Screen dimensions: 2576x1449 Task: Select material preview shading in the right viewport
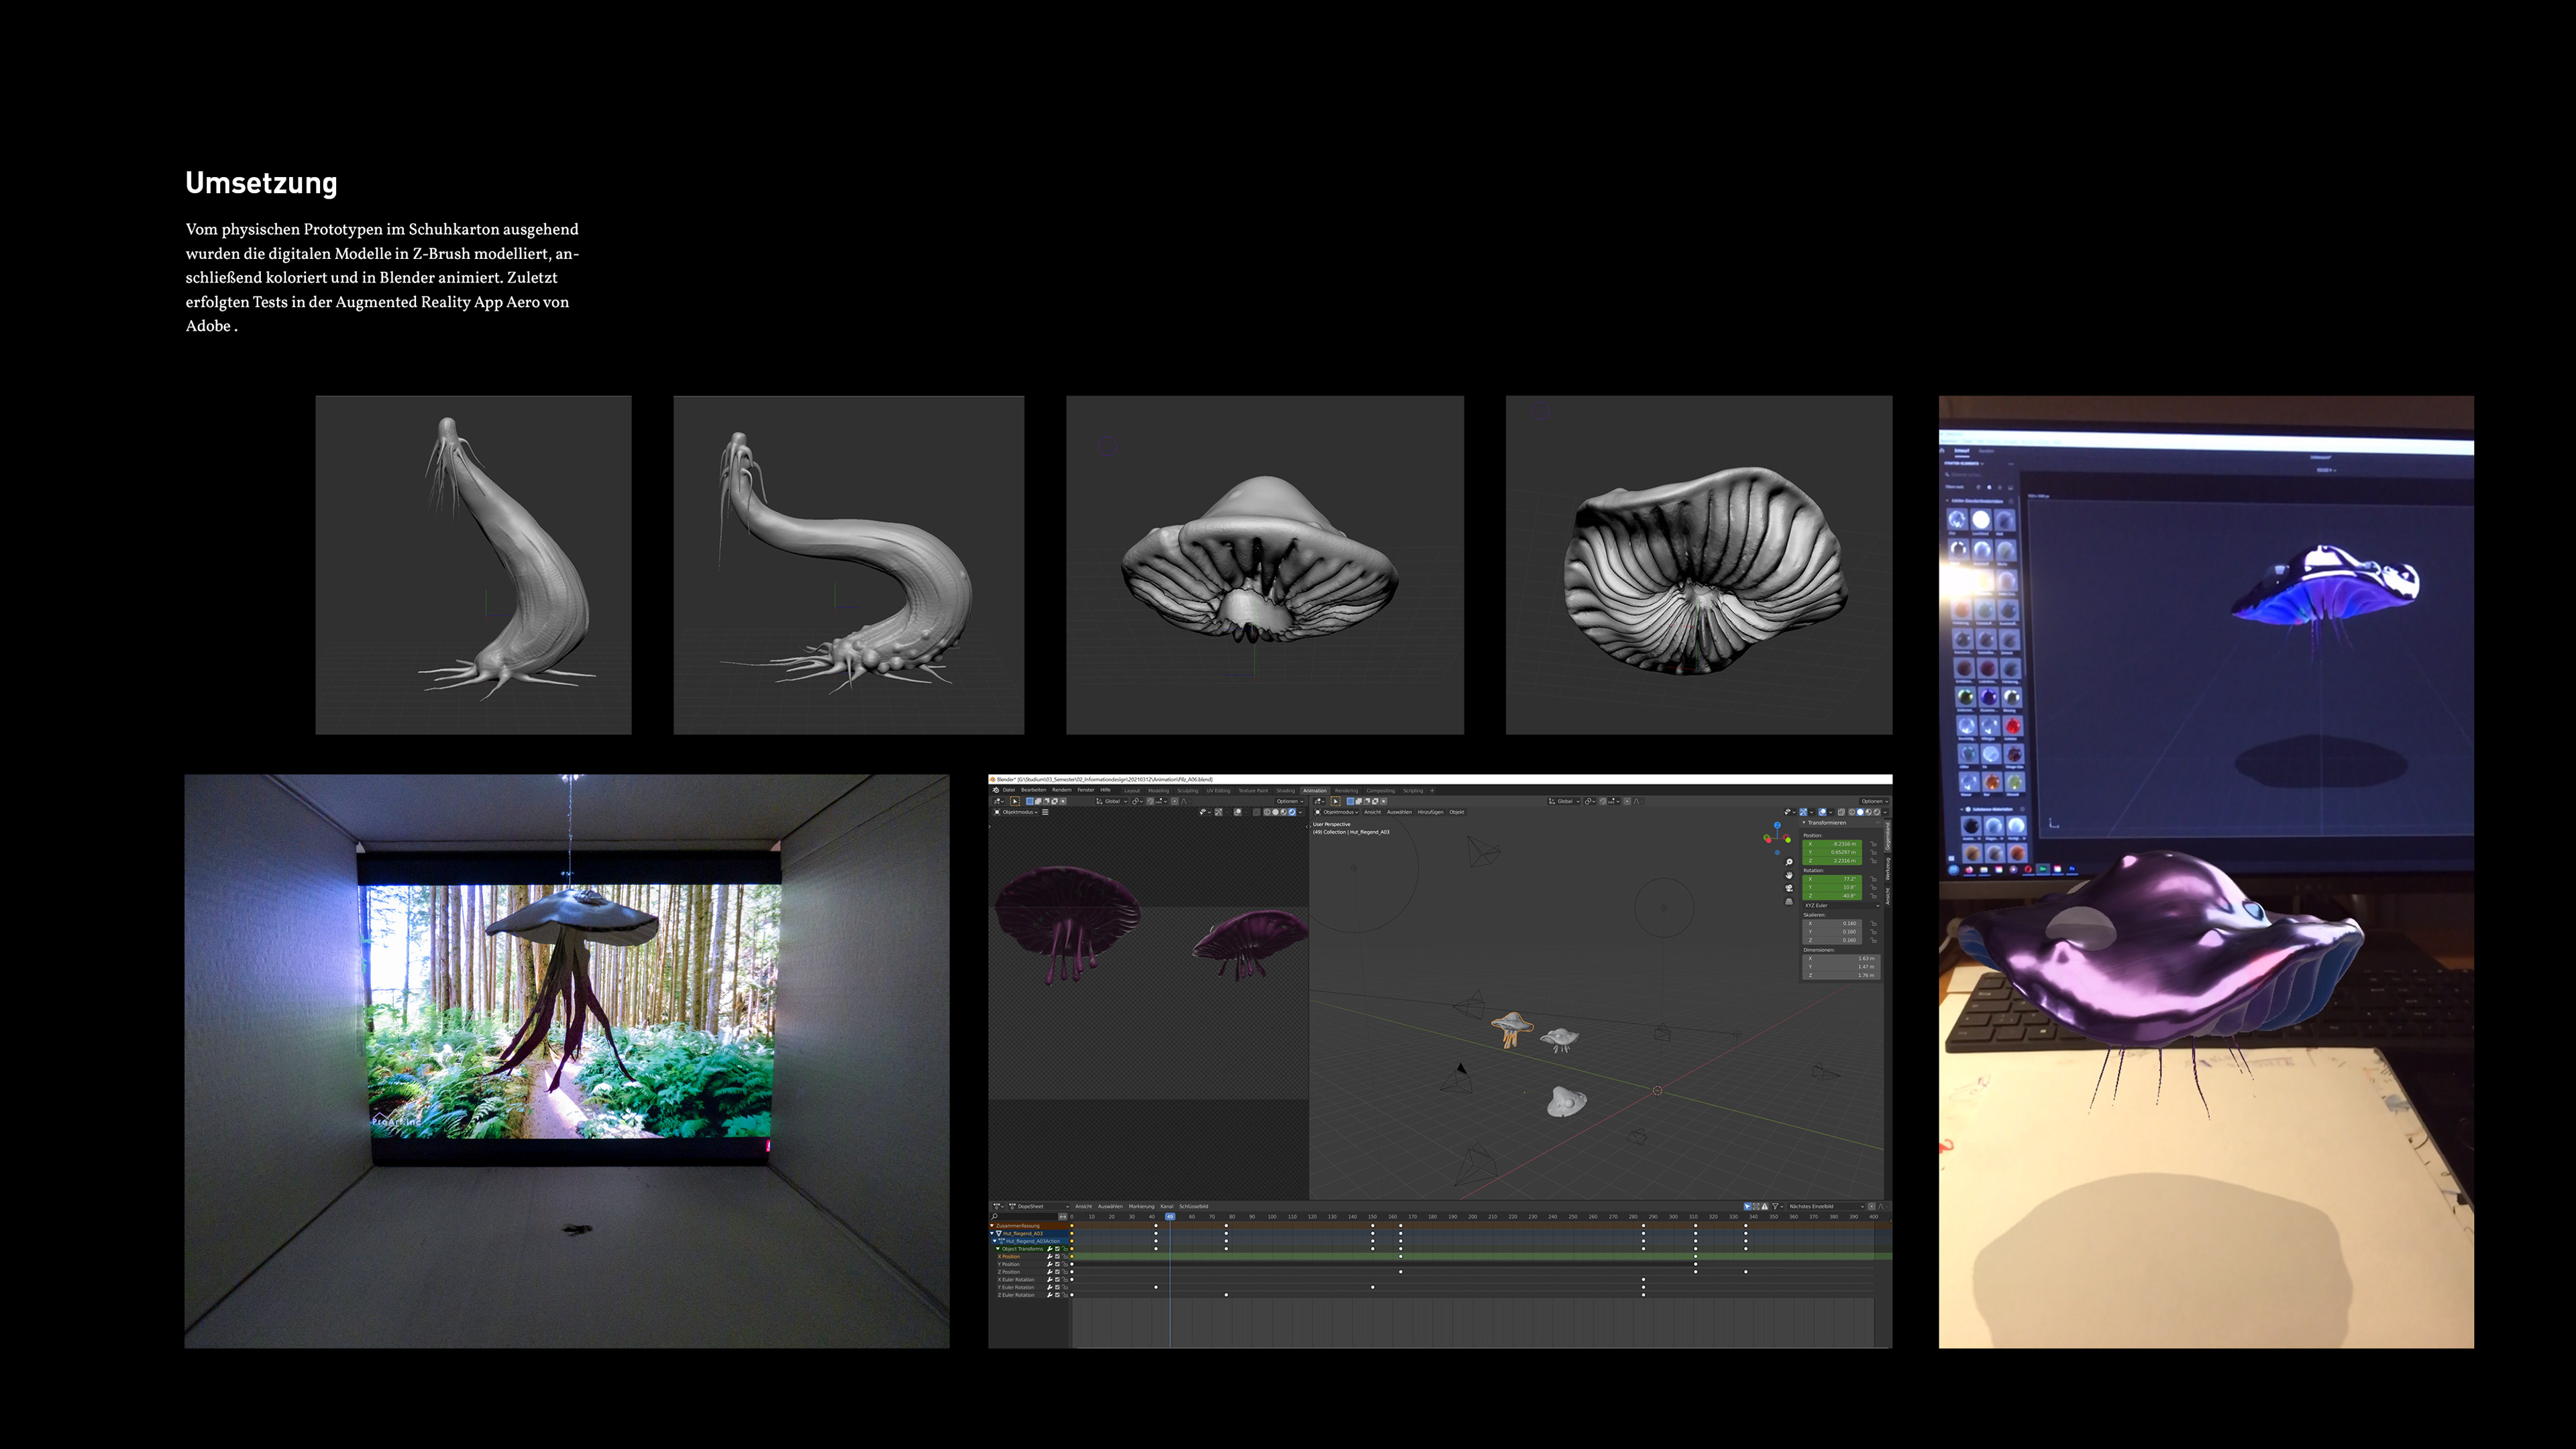(x=1869, y=812)
